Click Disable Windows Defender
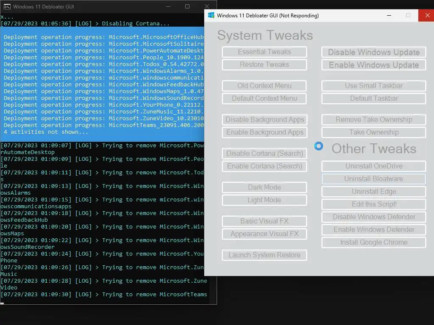Screen dimensions: 434x325 pos(374,217)
